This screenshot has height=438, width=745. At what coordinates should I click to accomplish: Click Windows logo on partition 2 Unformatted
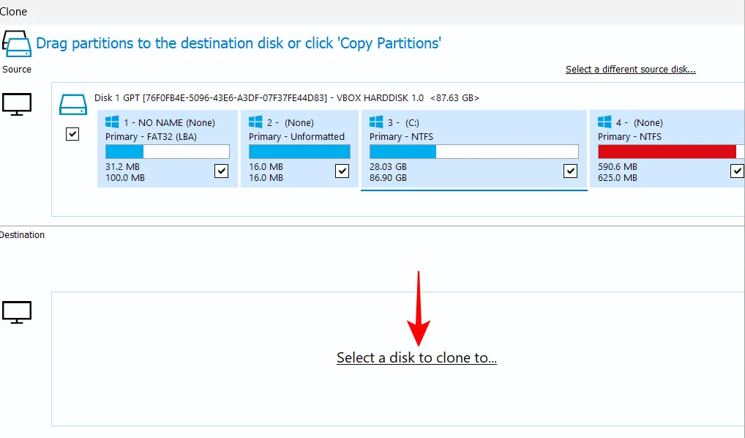[255, 122]
